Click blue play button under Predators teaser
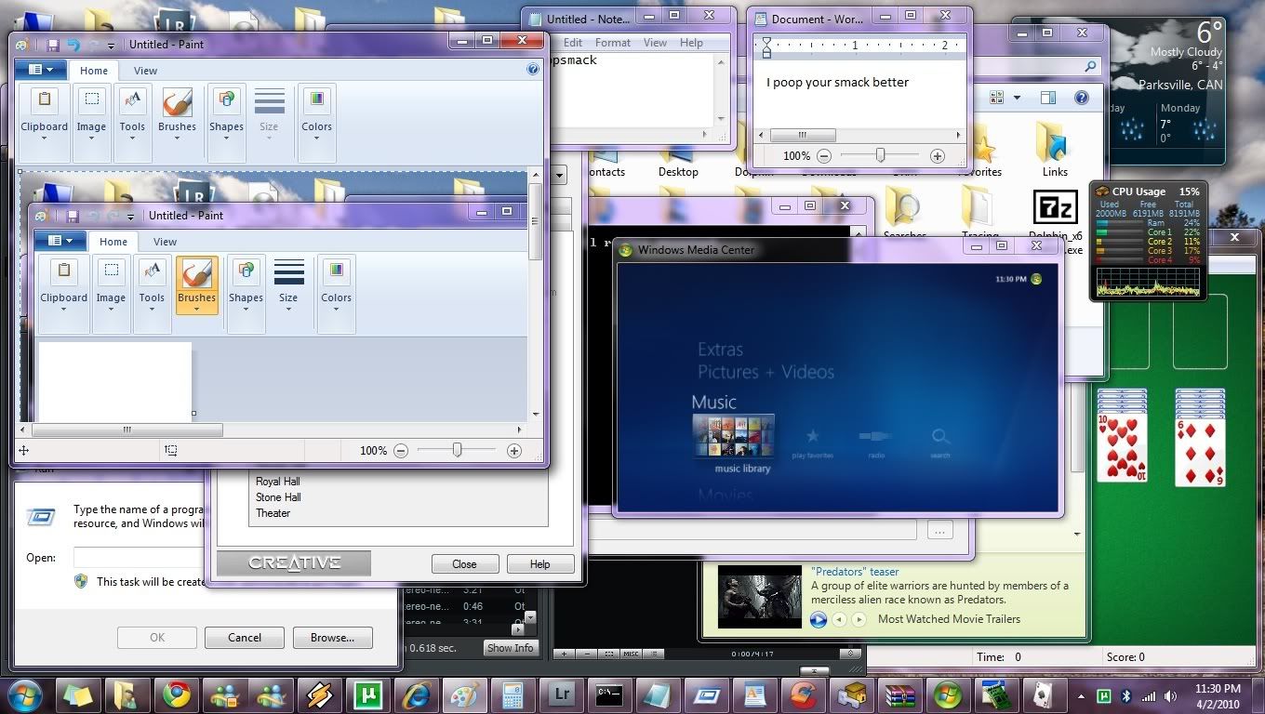Screen dimensions: 1265x714 (x=819, y=619)
